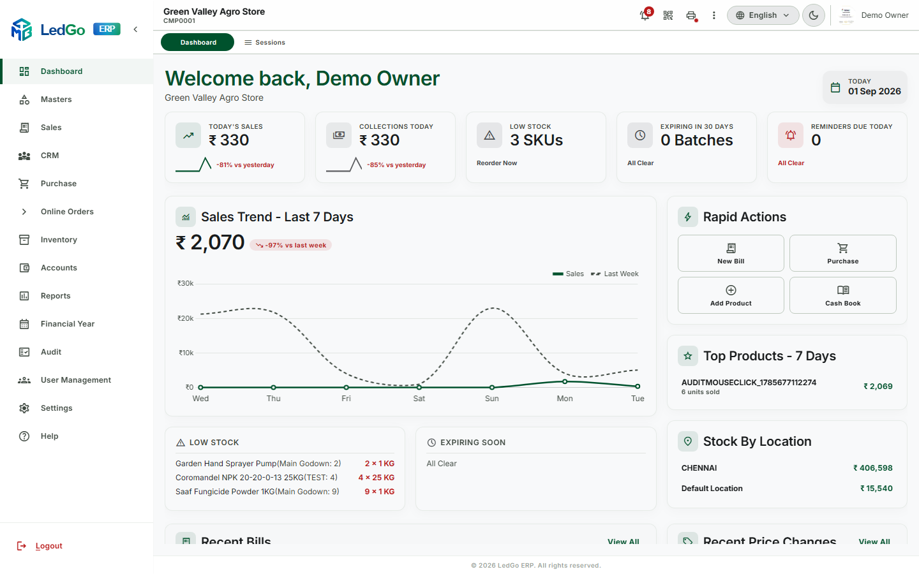Open Accounts in sidebar
This screenshot has width=919, height=574.
pos(77,268)
